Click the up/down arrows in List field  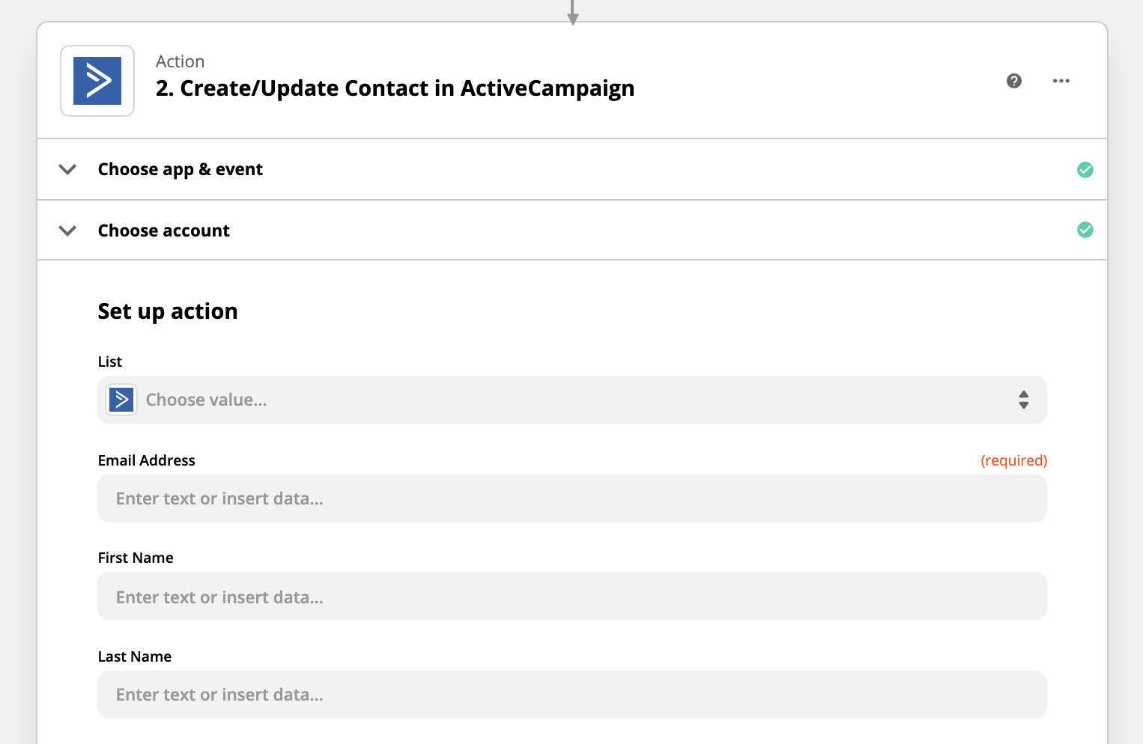tap(1023, 400)
